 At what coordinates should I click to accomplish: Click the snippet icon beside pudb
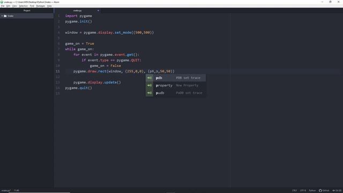(150, 93)
